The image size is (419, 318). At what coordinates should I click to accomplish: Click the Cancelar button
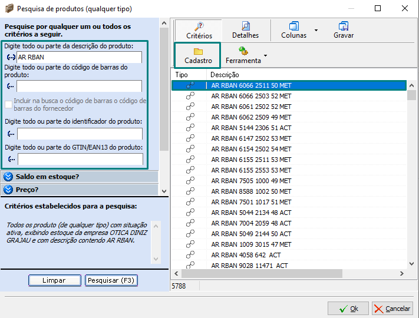[392, 309]
